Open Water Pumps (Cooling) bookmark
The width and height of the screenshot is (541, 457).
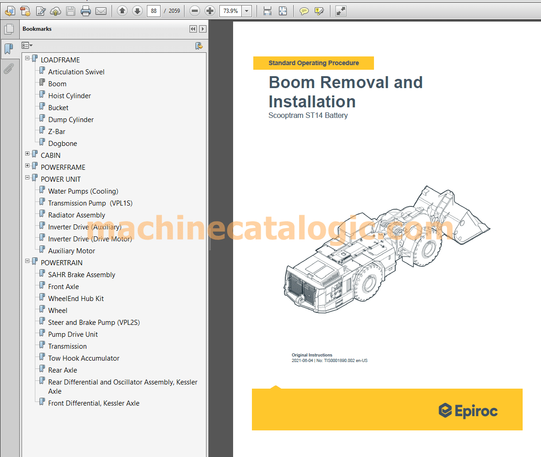tap(83, 191)
